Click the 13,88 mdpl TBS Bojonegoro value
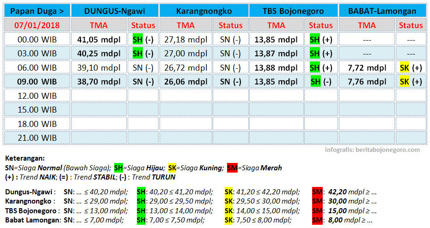 (x=276, y=67)
